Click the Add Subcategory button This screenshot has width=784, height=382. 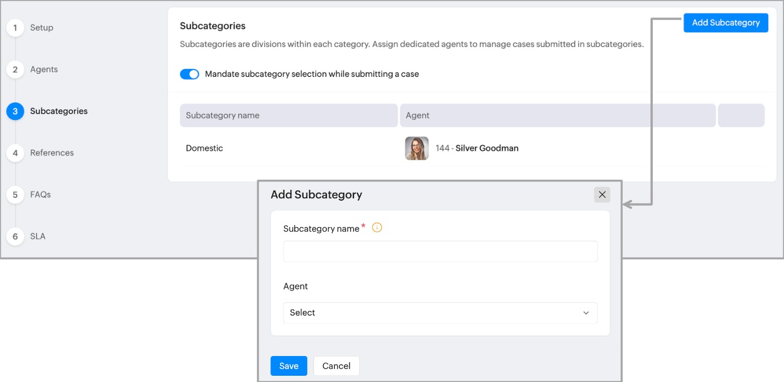tap(726, 23)
